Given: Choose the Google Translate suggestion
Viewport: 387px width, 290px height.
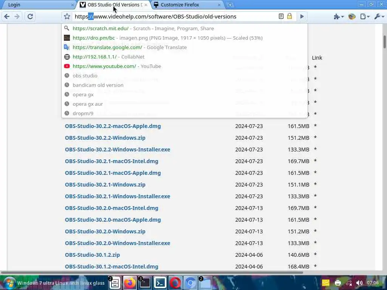Looking at the screenshot, I should click(184, 47).
